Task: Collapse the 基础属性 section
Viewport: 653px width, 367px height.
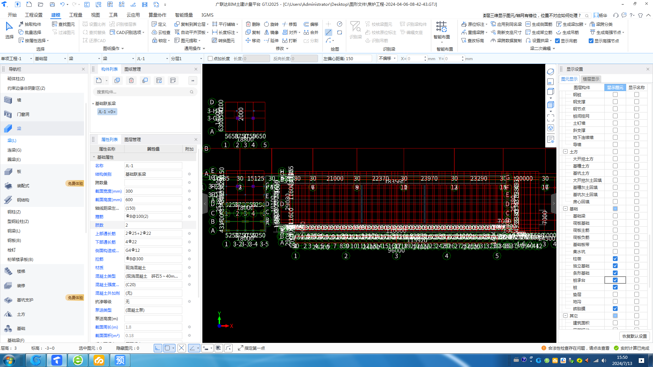Action: (x=94, y=157)
